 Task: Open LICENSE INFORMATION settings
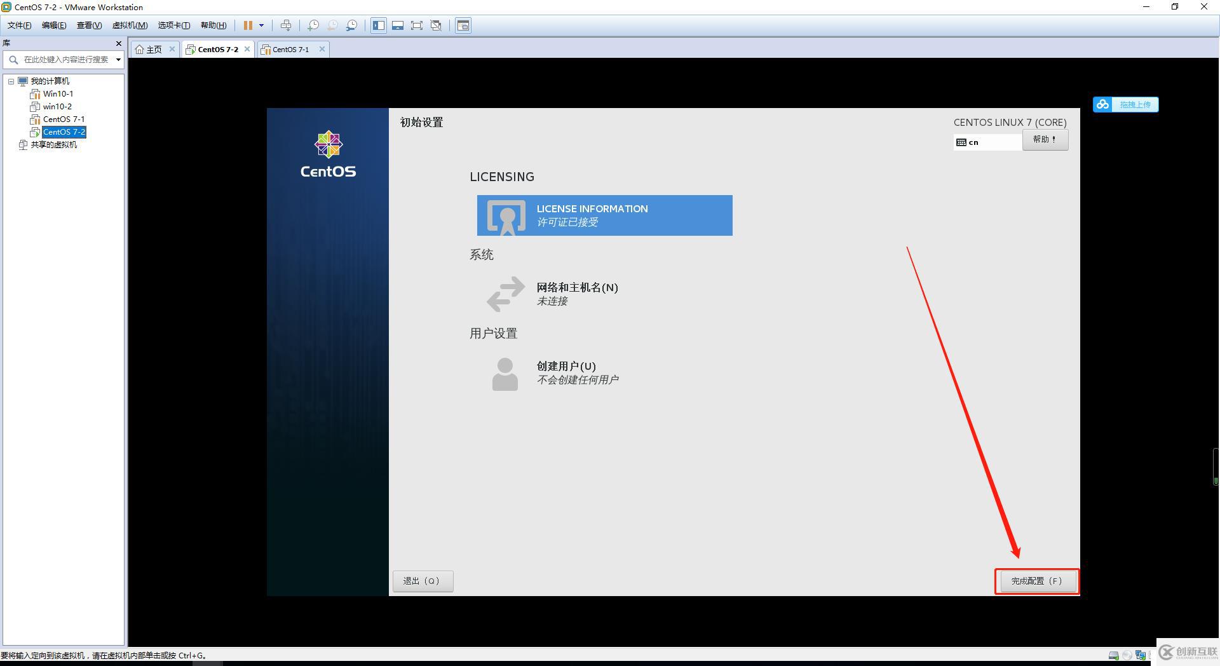[x=604, y=215]
